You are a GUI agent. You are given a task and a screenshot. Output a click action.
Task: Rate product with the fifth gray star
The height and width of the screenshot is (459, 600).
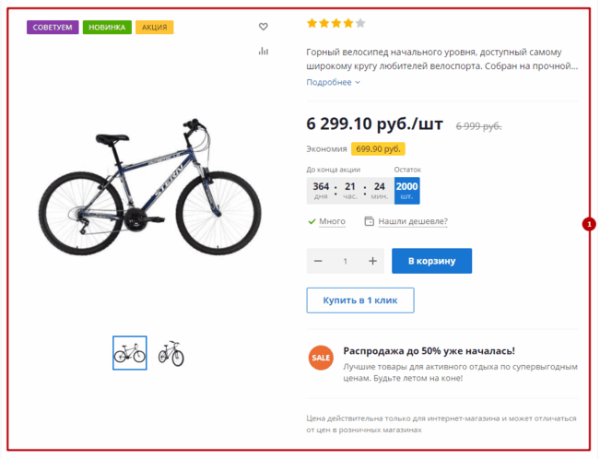[359, 24]
